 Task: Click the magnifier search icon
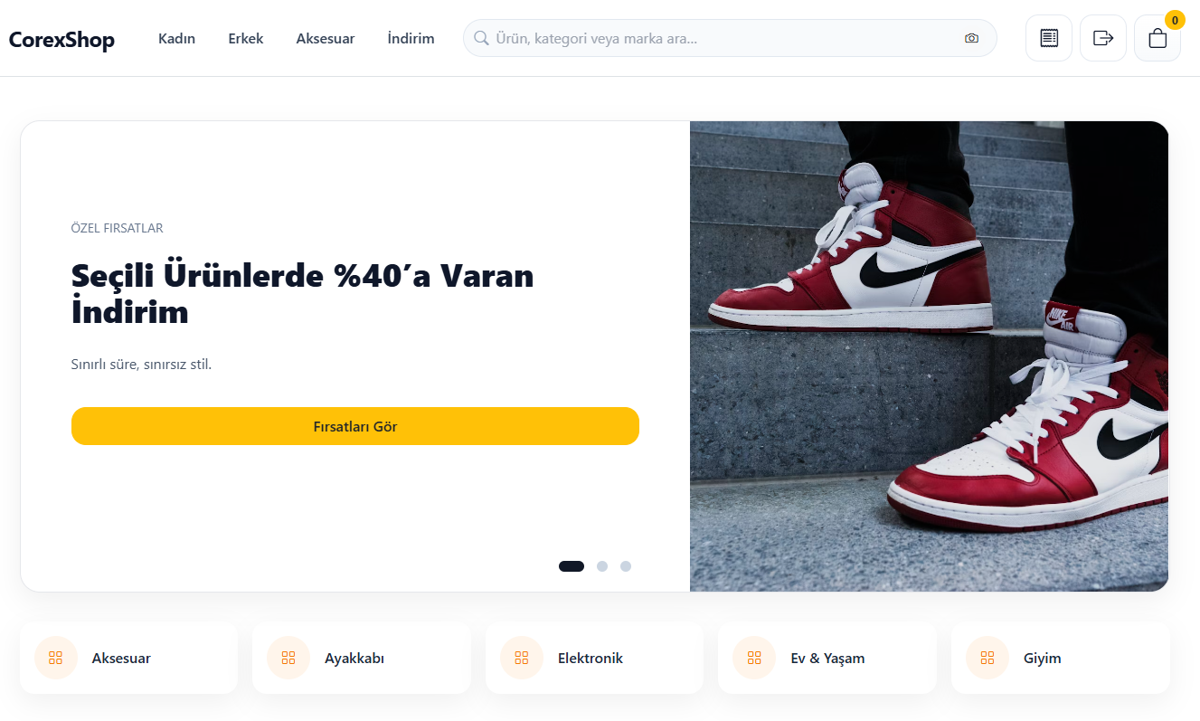point(481,38)
